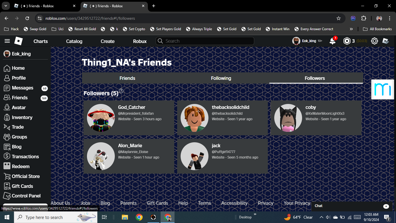Open Windows Task View button
Viewport: 396px width, 223px height.
(x=104, y=217)
